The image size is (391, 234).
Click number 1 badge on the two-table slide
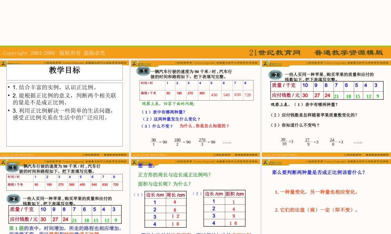click(x=13, y=168)
